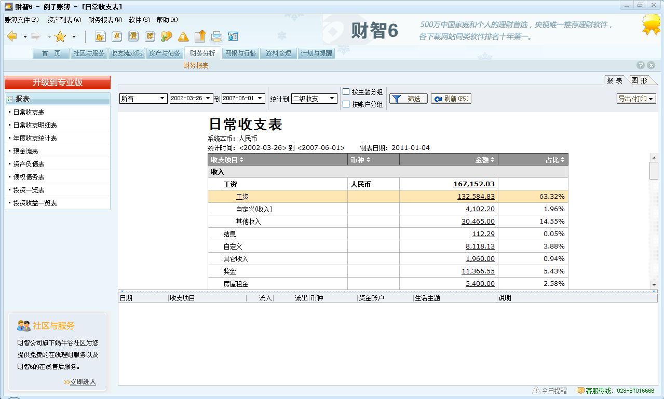Screen dimensions: 664x399
Task: Open 财务报表(N) menu
Action: 105,20
